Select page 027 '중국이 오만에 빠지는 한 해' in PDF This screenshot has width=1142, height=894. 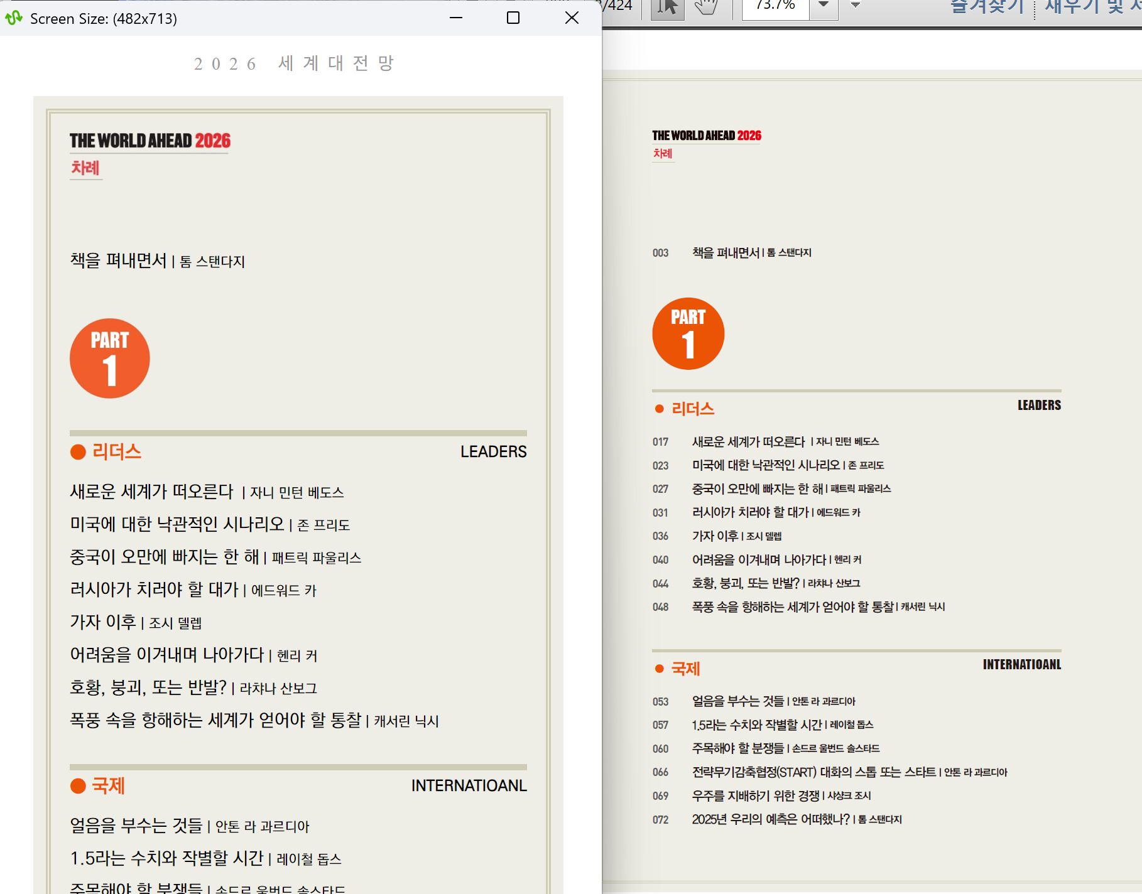(x=771, y=488)
